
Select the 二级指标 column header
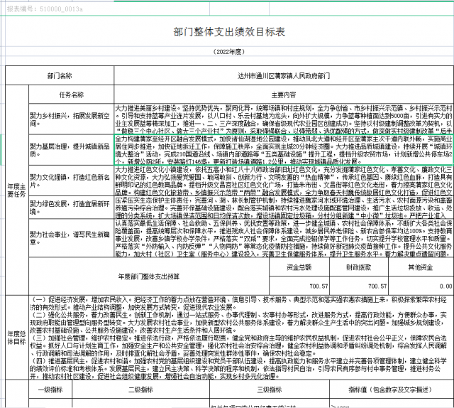coord(140,390)
